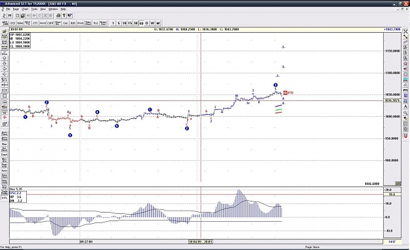
Task: Switch chart to Monthly (M) timeframe
Action: pos(158,23)
